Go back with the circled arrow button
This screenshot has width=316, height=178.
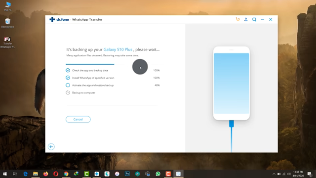51,147
